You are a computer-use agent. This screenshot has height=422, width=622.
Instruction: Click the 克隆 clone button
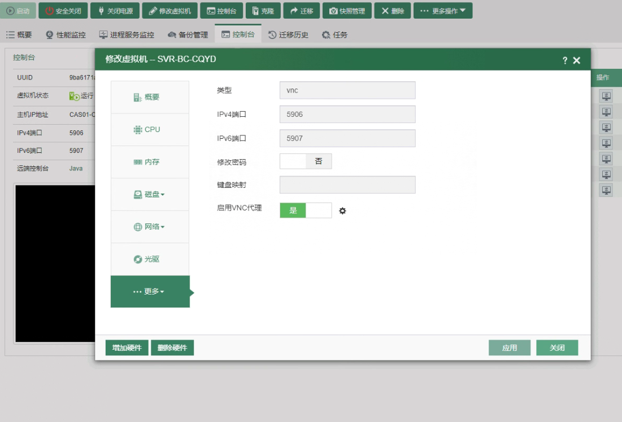click(x=263, y=11)
